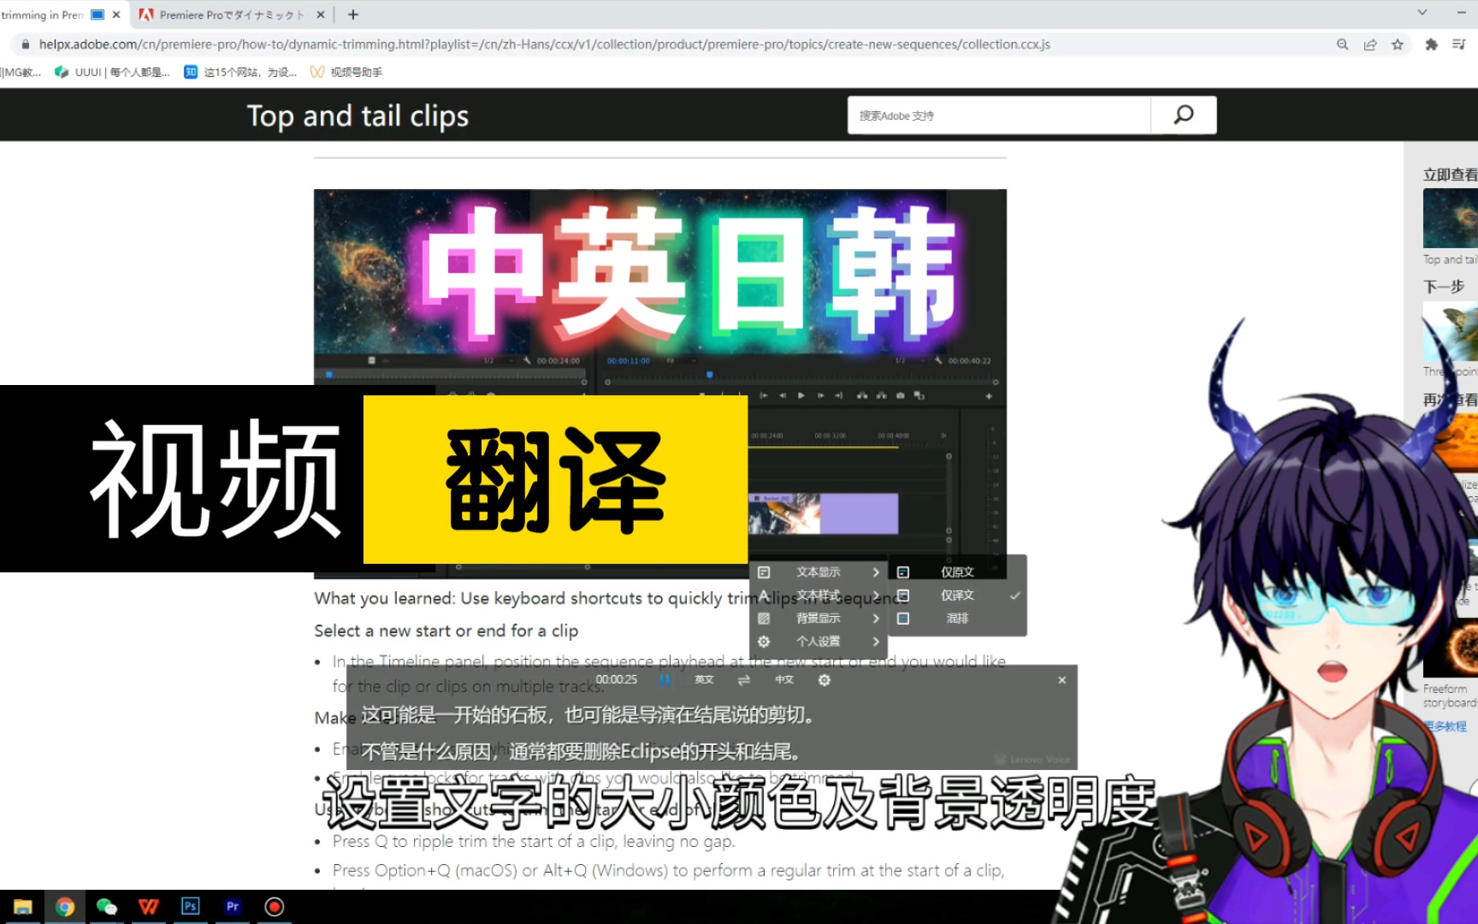The image size is (1478, 924).
Task: Open the 个人设置 menu entry
Action: [x=819, y=642]
